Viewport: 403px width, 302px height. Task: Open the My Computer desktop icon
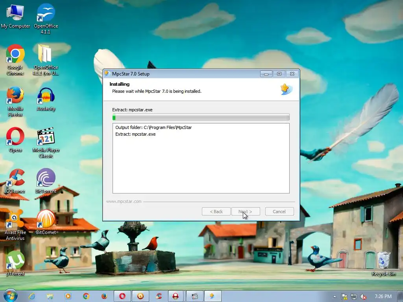pyautogui.click(x=15, y=16)
